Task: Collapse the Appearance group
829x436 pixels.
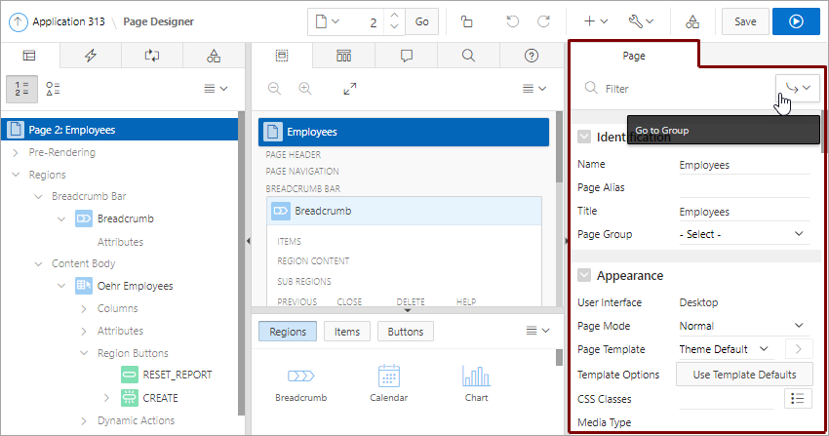Action: [584, 275]
